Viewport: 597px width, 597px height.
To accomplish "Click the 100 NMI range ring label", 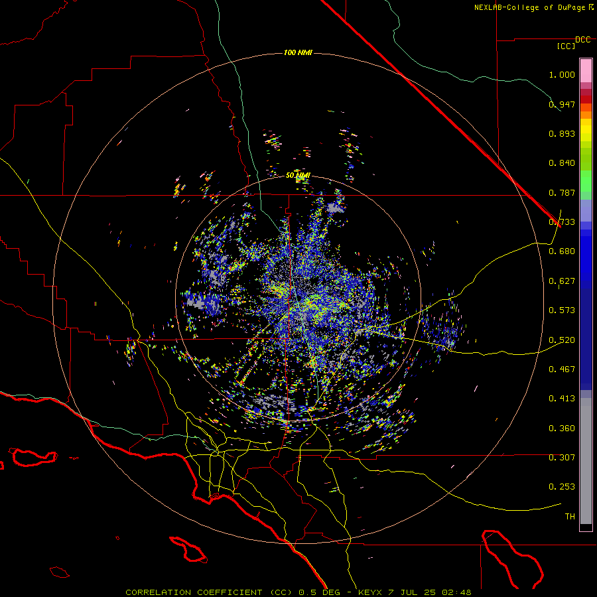I will pyautogui.click(x=298, y=52).
